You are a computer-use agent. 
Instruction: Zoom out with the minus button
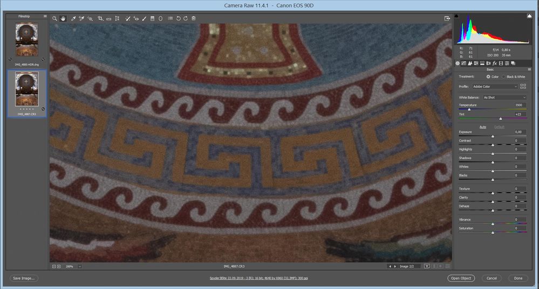[54, 266]
